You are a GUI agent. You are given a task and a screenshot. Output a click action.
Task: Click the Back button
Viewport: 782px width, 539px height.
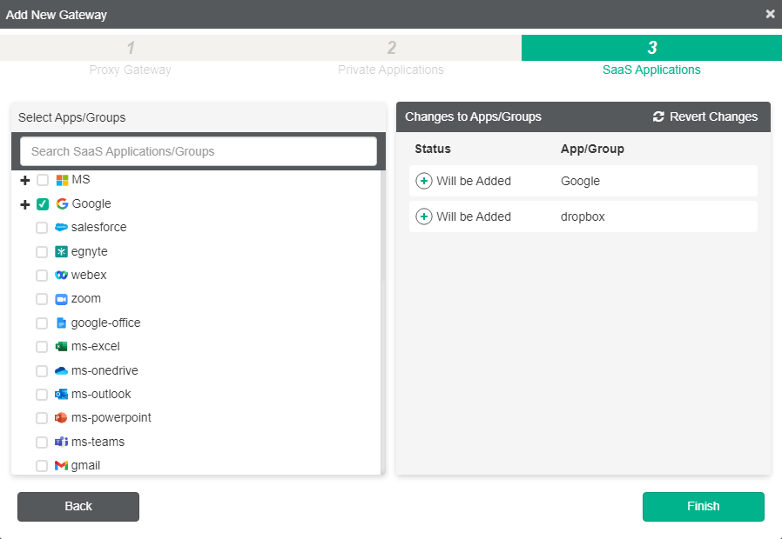click(78, 506)
